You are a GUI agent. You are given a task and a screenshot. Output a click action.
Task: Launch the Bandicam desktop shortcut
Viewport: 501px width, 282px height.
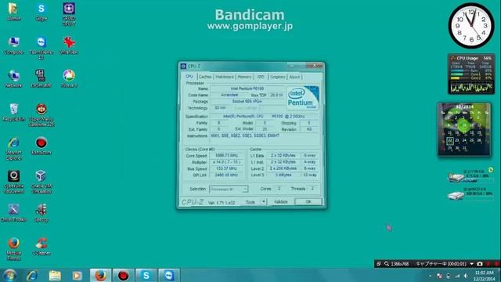click(41, 146)
